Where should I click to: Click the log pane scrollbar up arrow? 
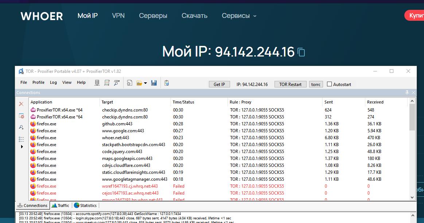coord(413,215)
